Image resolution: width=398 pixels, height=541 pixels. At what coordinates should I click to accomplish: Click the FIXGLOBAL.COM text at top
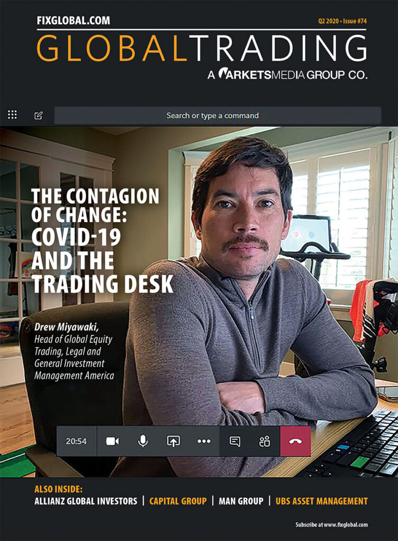tap(73, 21)
